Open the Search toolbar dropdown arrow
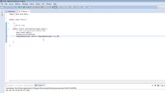Screen dimensions: 165x93 tap(50, 7)
